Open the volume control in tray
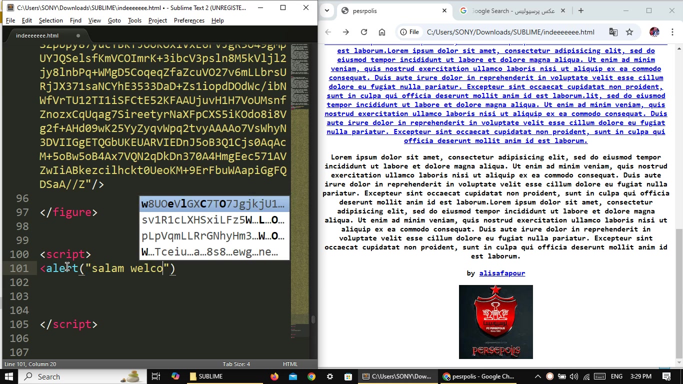 [573, 376]
